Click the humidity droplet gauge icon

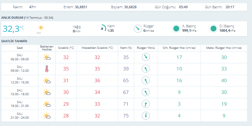(103, 28)
